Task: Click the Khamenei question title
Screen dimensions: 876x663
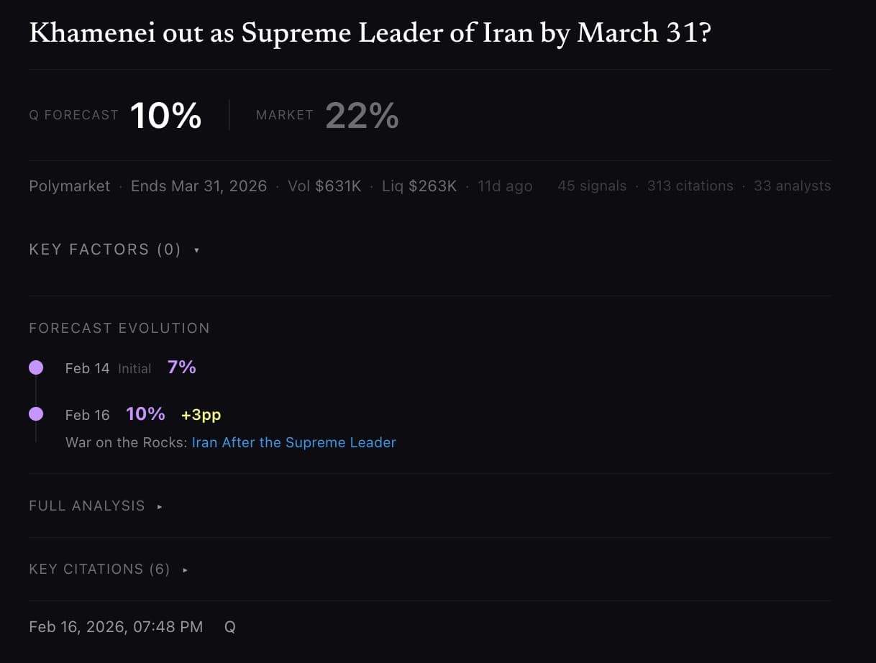Action: (x=370, y=34)
